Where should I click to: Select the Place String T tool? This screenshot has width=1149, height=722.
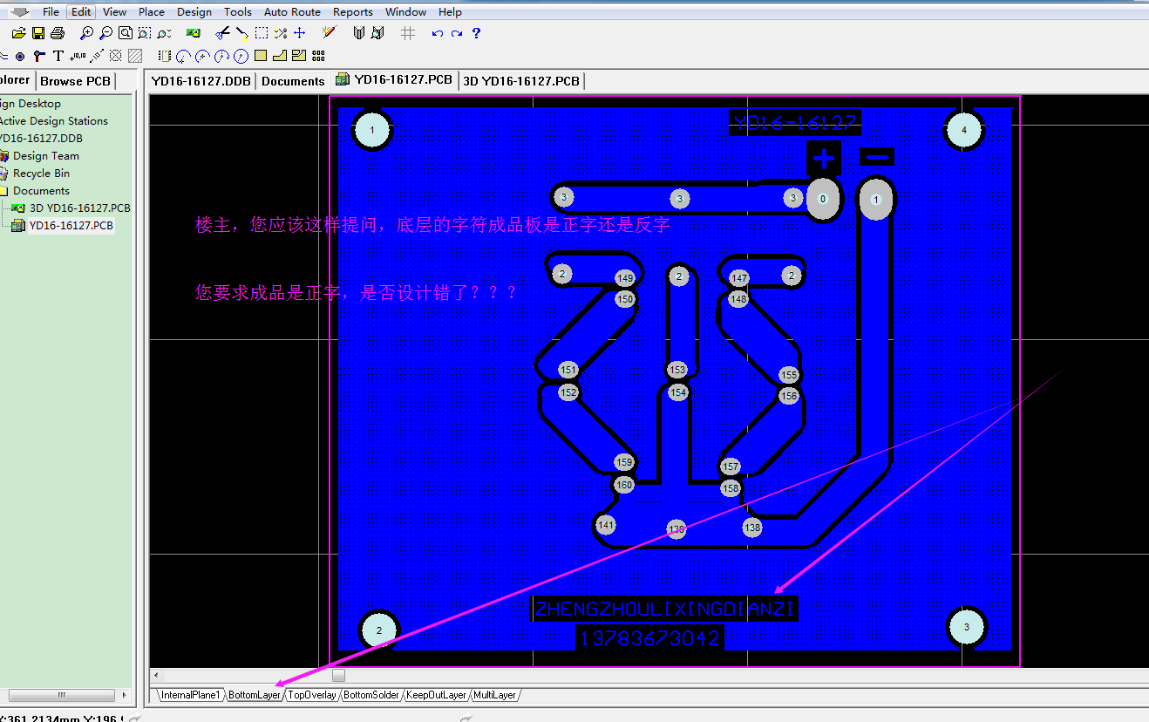click(58, 56)
